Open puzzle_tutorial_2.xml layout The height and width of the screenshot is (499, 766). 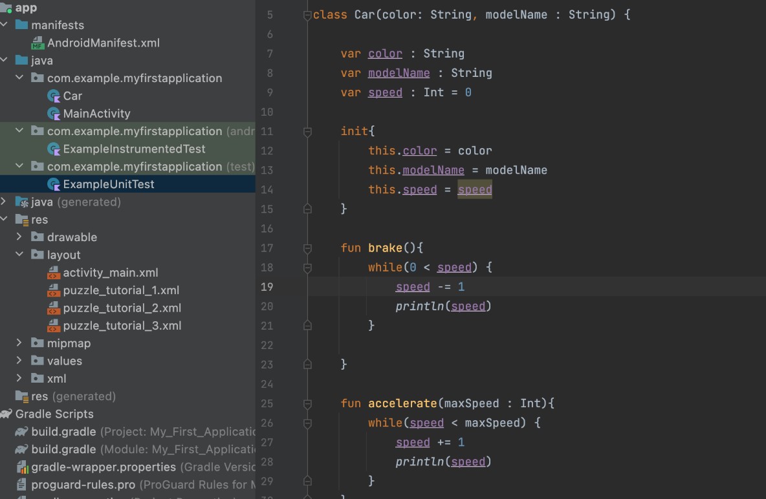click(x=122, y=308)
